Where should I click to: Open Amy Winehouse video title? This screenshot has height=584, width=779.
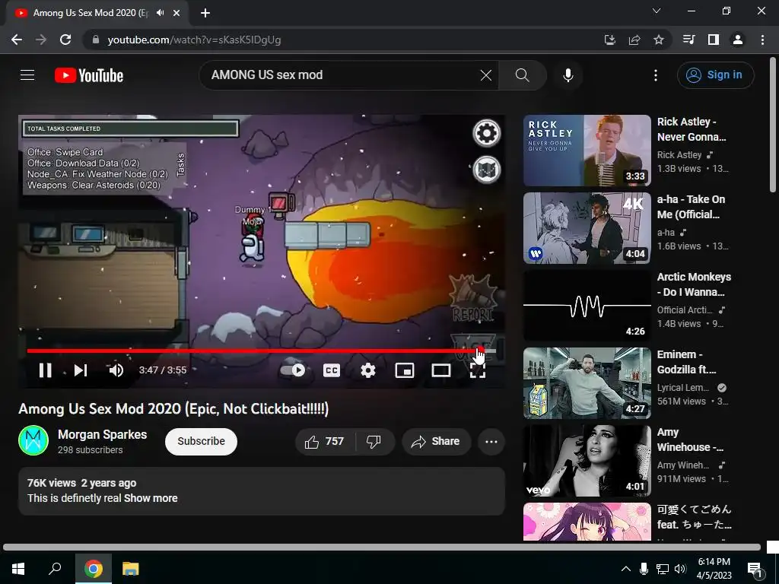pyautogui.click(x=690, y=440)
